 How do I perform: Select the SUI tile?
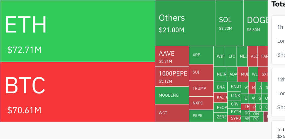[201, 72]
